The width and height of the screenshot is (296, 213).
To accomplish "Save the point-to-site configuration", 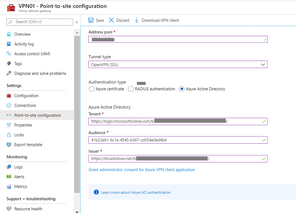I will click(x=96, y=20).
